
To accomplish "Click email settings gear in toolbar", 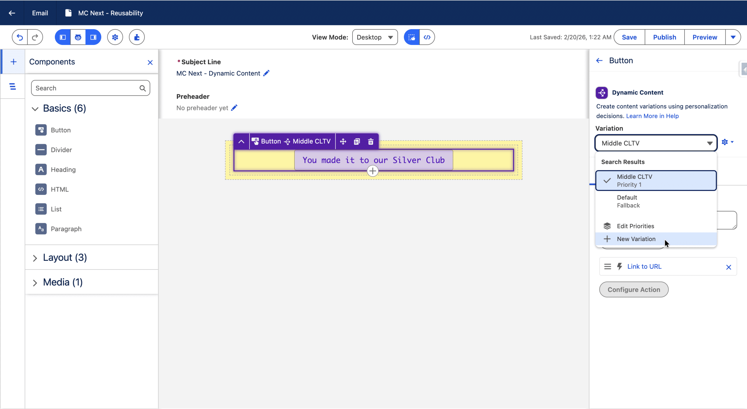I will click(115, 37).
